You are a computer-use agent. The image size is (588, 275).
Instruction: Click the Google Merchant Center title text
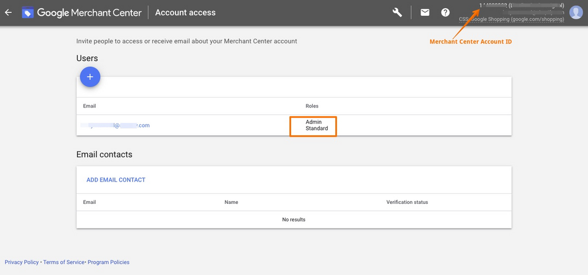(88, 12)
